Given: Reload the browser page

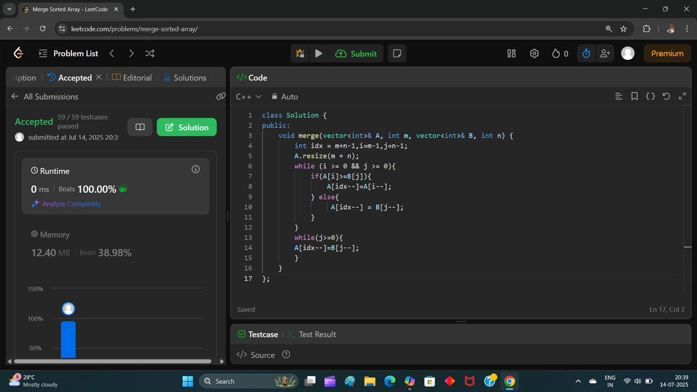Looking at the screenshot, I should pos(42,28).
